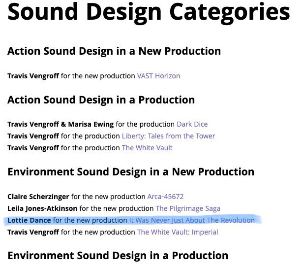
Task: Open the VAST Horizon link
Action: coord(159,76)
